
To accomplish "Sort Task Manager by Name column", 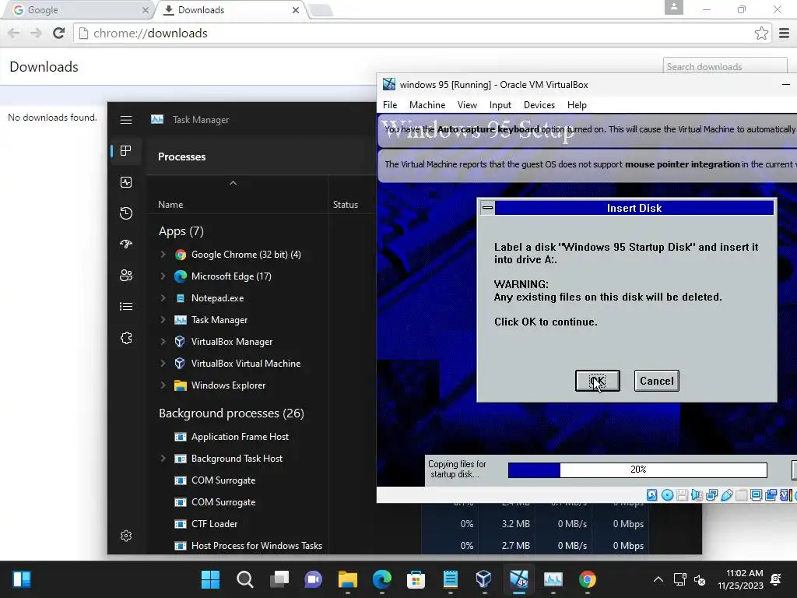I will click(x=170, y=205).
